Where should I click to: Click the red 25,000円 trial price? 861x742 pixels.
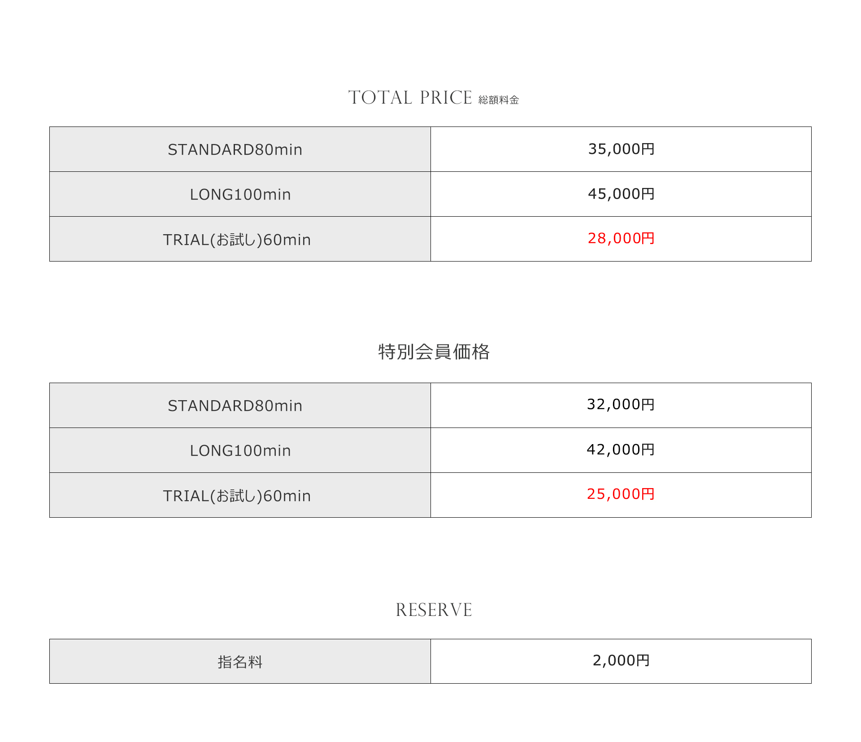point(621,494)
